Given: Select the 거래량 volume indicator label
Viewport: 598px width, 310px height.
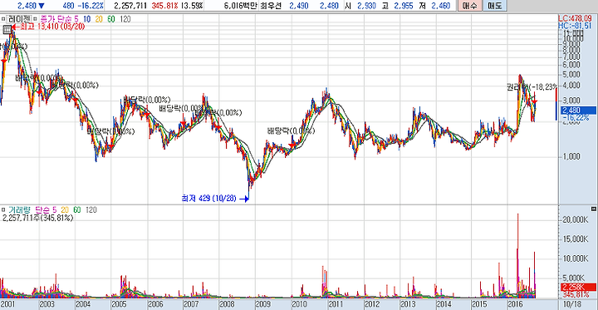Looking at the screenshot, I should coord(18,209).
